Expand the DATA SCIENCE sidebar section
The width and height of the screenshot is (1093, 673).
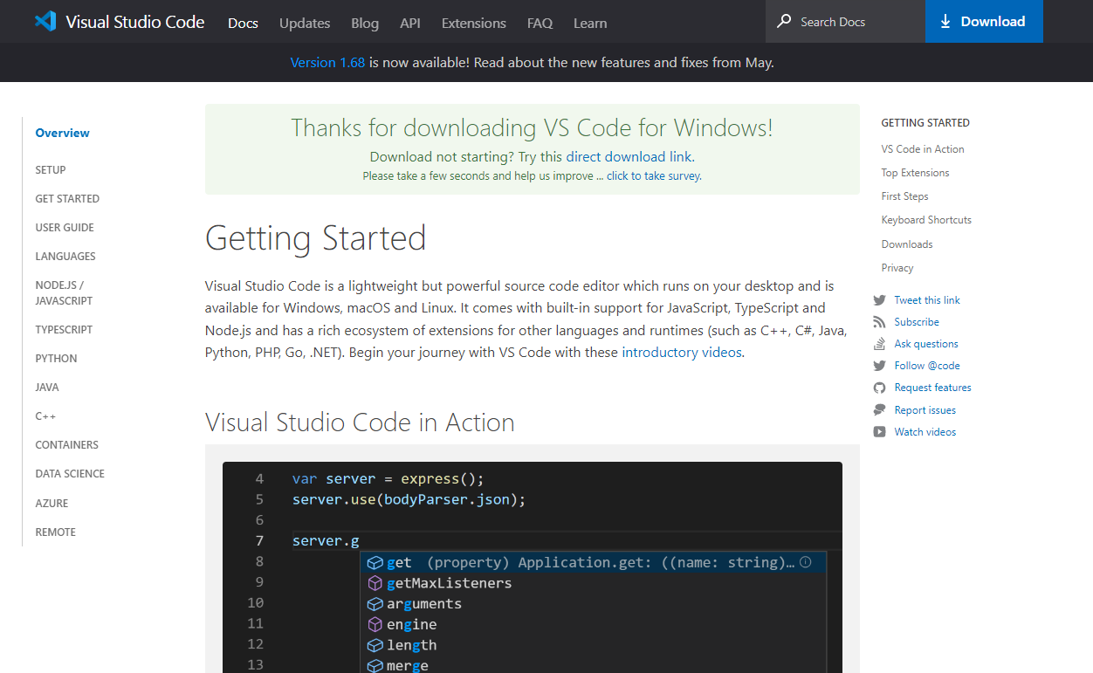point(70,473)
